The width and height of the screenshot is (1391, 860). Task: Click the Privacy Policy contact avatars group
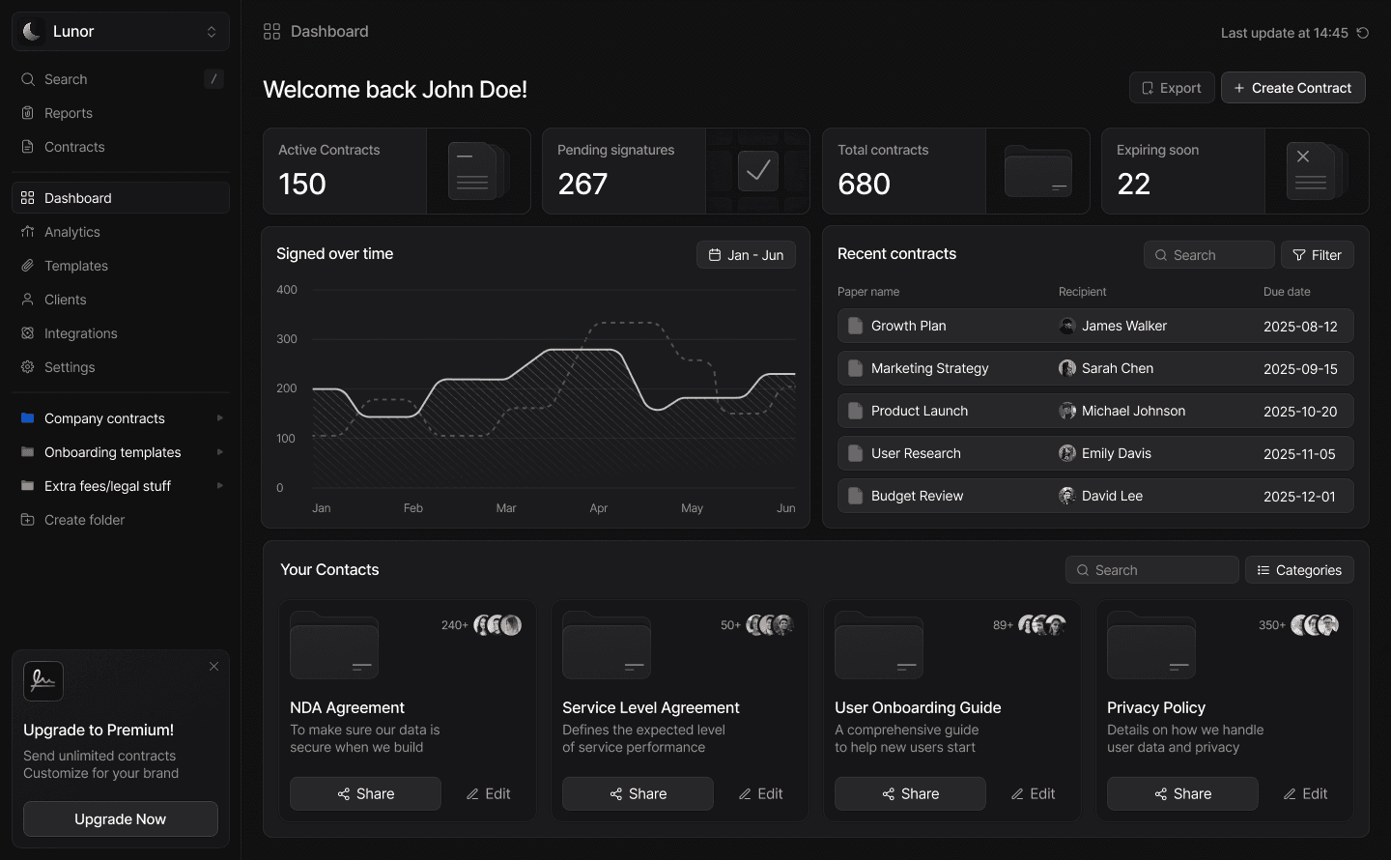pyautogui.click(x=1315, y=625)
